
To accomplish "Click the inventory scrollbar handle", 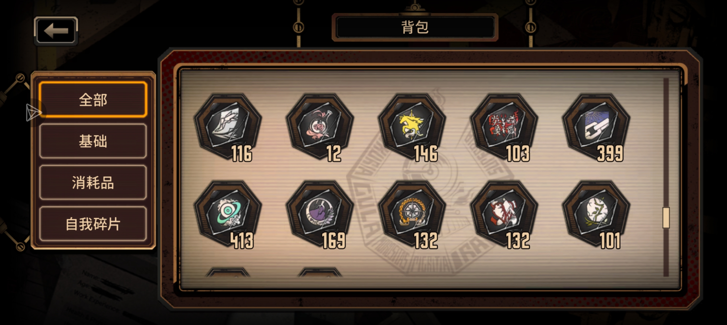I will (x=666, y=218).
